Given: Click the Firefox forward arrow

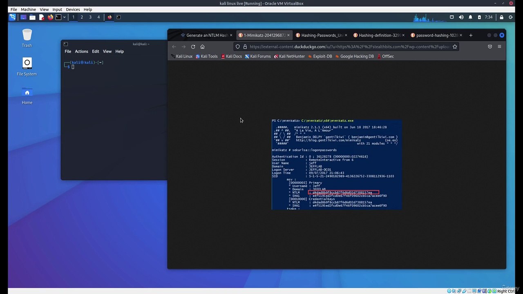Looking at the screenshot, I should 183,47.
